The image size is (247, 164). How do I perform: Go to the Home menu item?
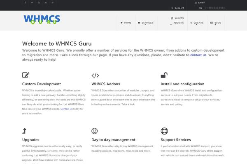point(126,23)
